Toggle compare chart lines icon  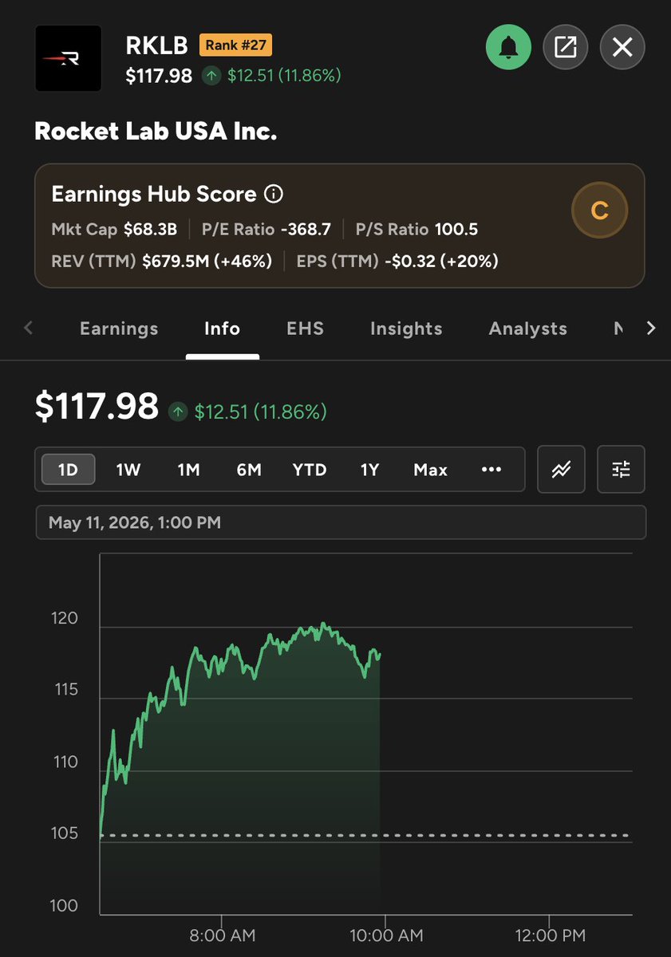pyautogui.click(x=562, y=469)
